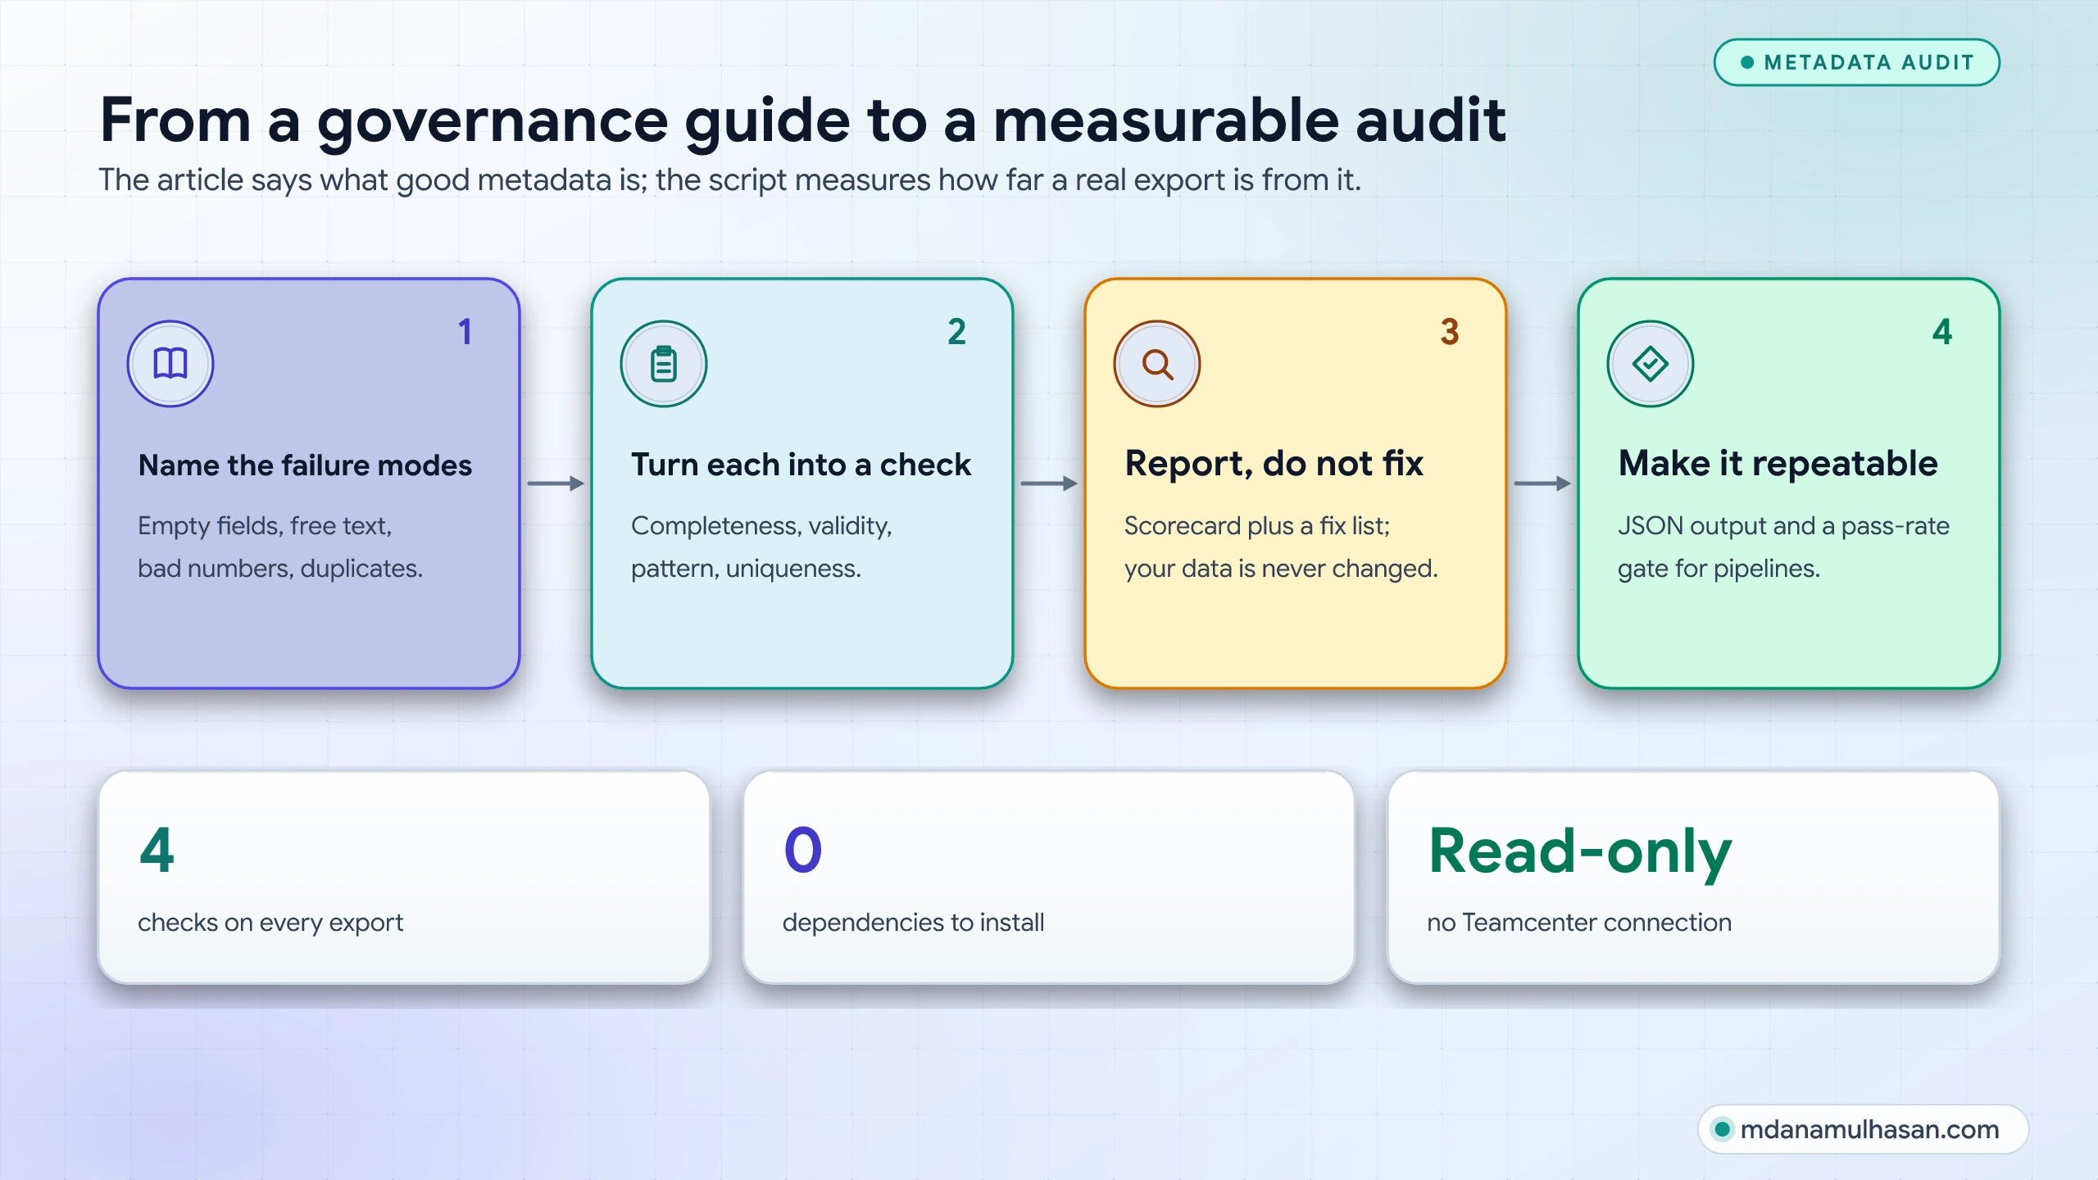This screenshot has height=1180, width=2098.
Task: Click the heading 'Name the failure modes'
Action: point(305,465)
